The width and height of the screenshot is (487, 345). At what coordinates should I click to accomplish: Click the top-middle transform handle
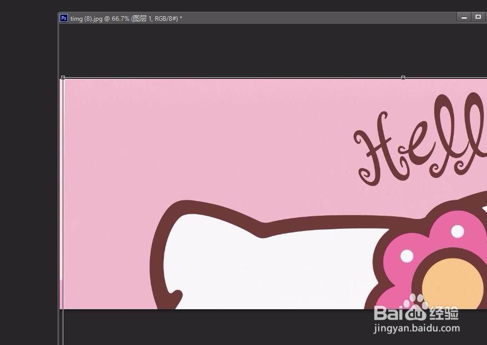[403, 77]
